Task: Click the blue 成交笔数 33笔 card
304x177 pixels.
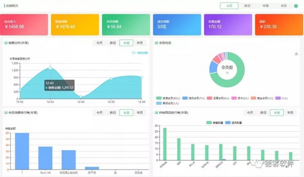Action: tap(177, 25)
